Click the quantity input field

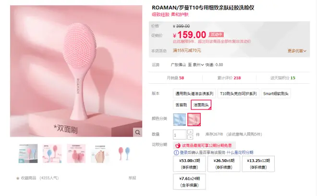[x=180, y=135]
